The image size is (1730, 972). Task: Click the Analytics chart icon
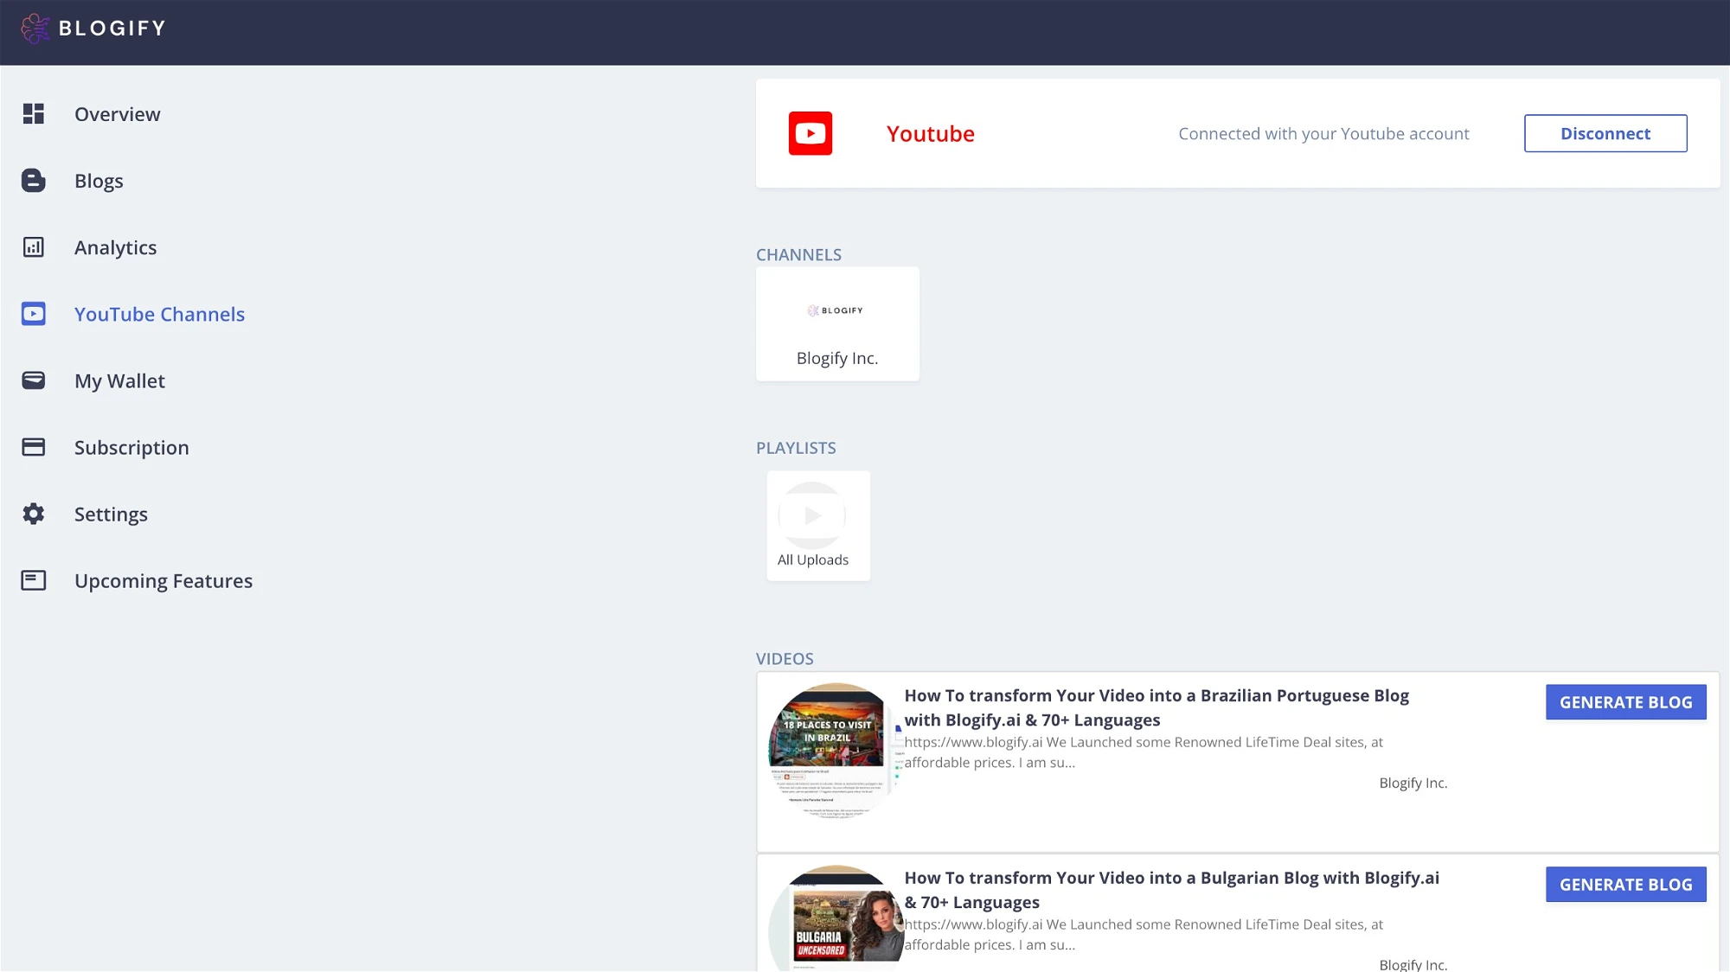(34, 247)
